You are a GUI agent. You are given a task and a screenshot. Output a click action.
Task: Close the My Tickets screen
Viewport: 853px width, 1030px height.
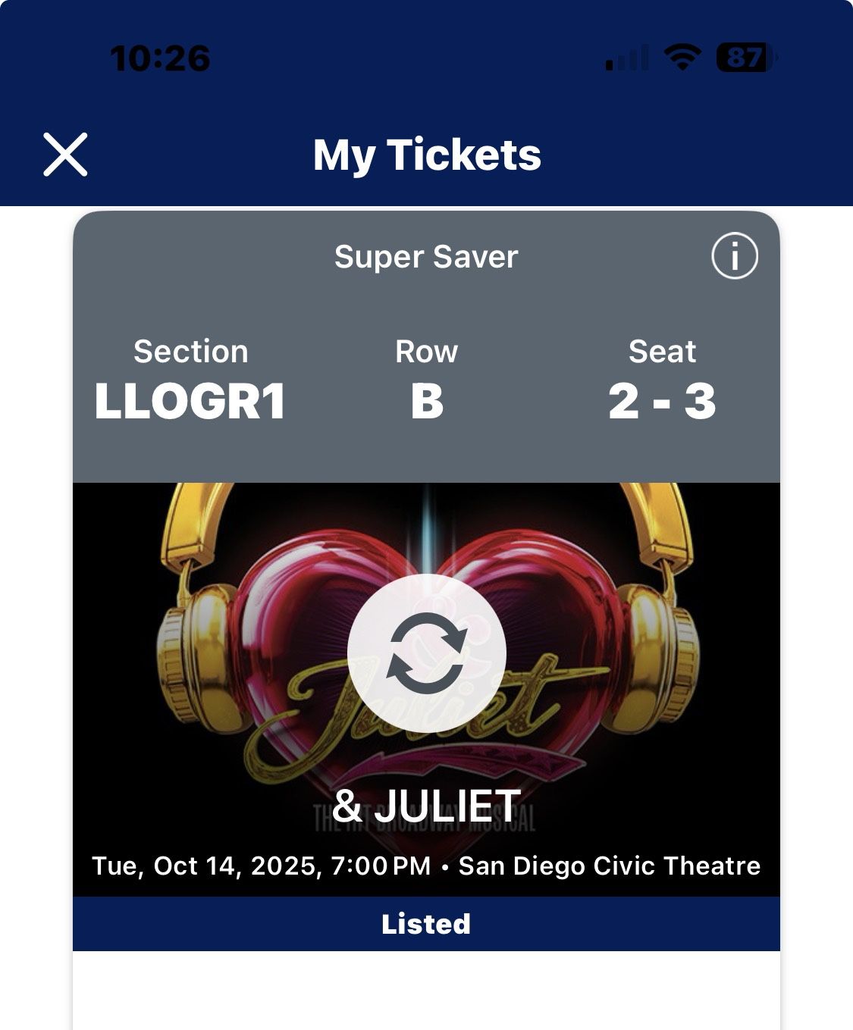[x=65, y=155]
